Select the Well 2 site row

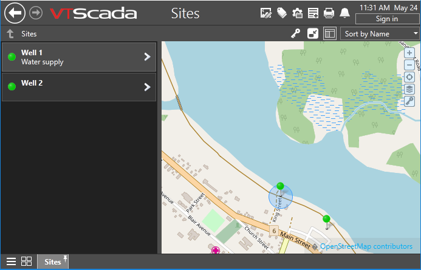click(79, 87)
